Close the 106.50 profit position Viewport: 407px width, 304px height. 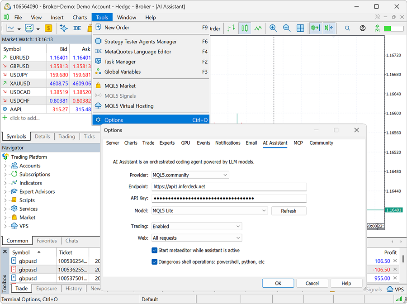395,261
